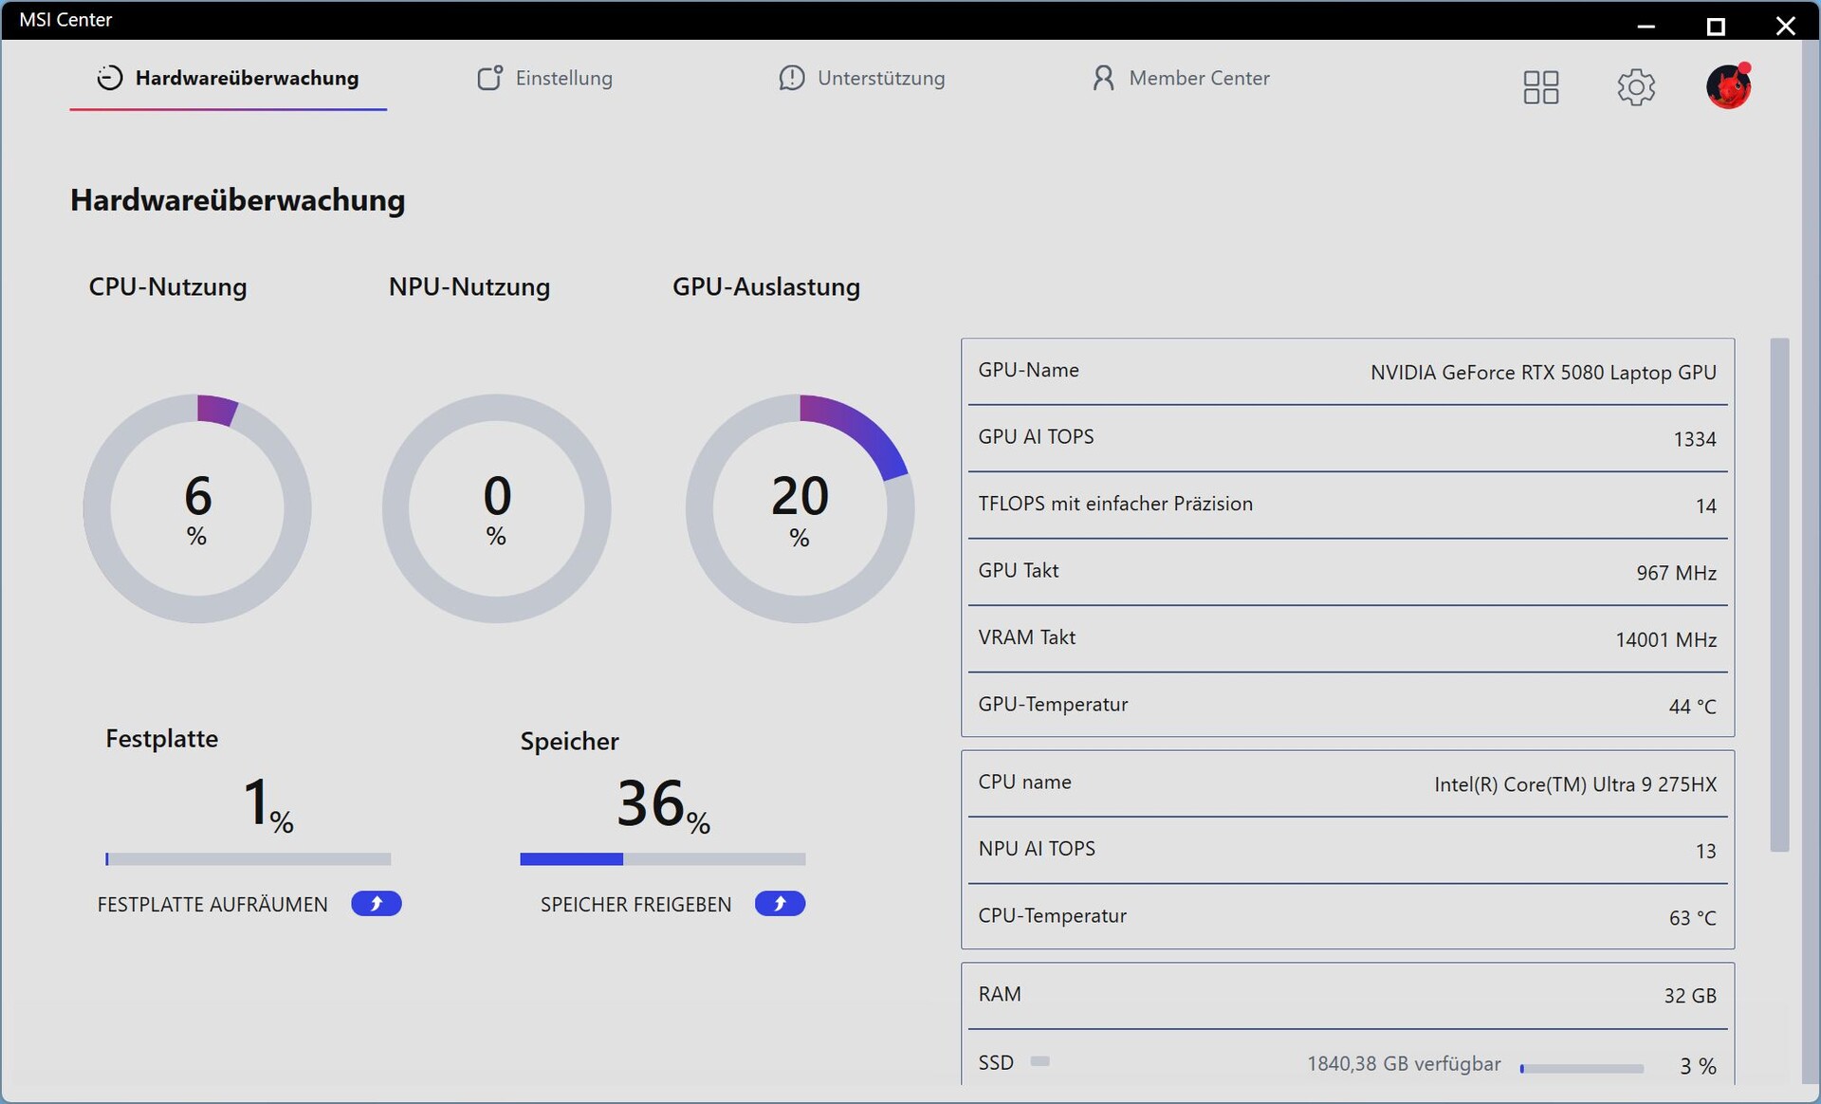Click the Speicher usage progress bar
The image size is (1821, 1104).
point(662,859)
